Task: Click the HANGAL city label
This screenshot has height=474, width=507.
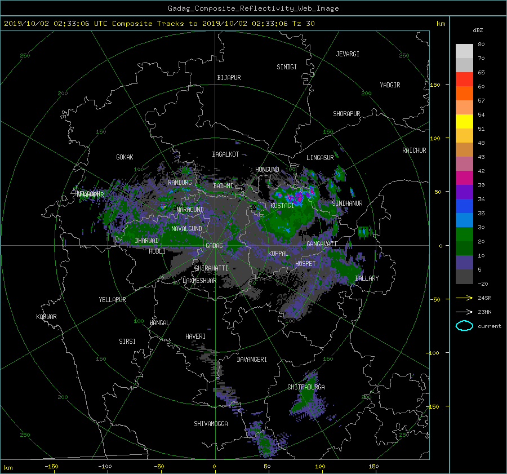Action: click(x=159, y=323)
